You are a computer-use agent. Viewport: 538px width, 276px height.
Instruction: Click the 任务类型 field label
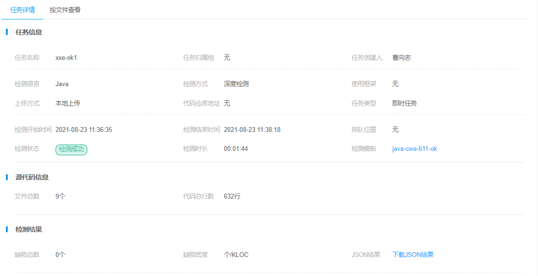(364, 103)
